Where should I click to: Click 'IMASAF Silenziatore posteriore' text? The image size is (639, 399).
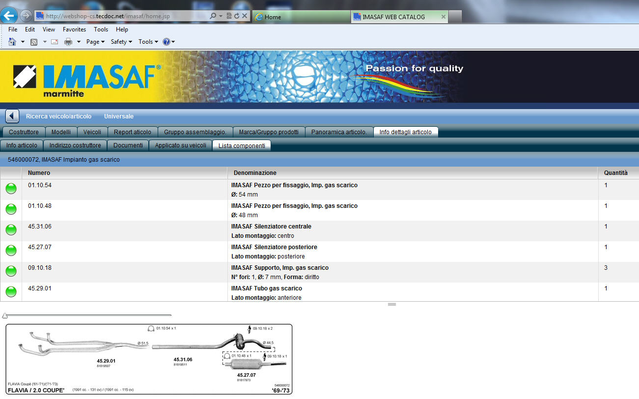(274, 247)
